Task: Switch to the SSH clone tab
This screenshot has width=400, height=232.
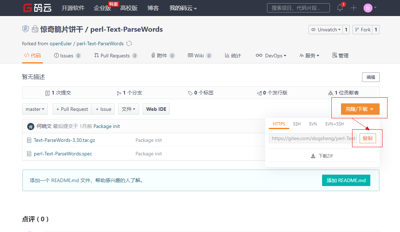Action: point(297,124)
